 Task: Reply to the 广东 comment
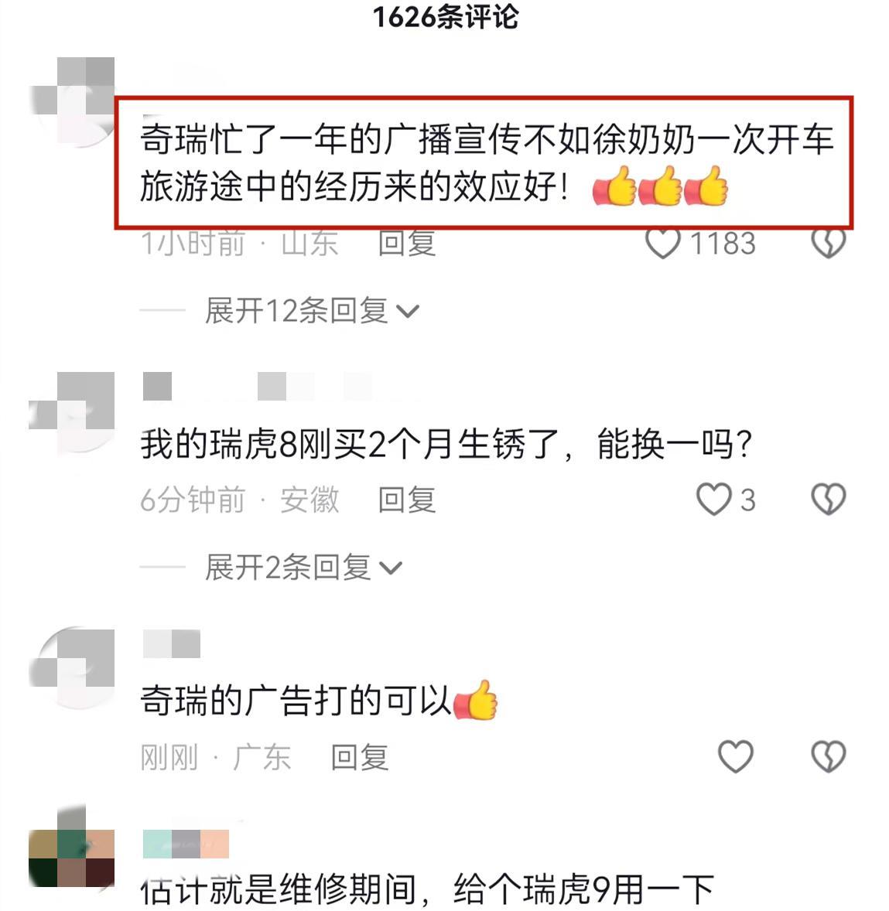tap(359, 756)
